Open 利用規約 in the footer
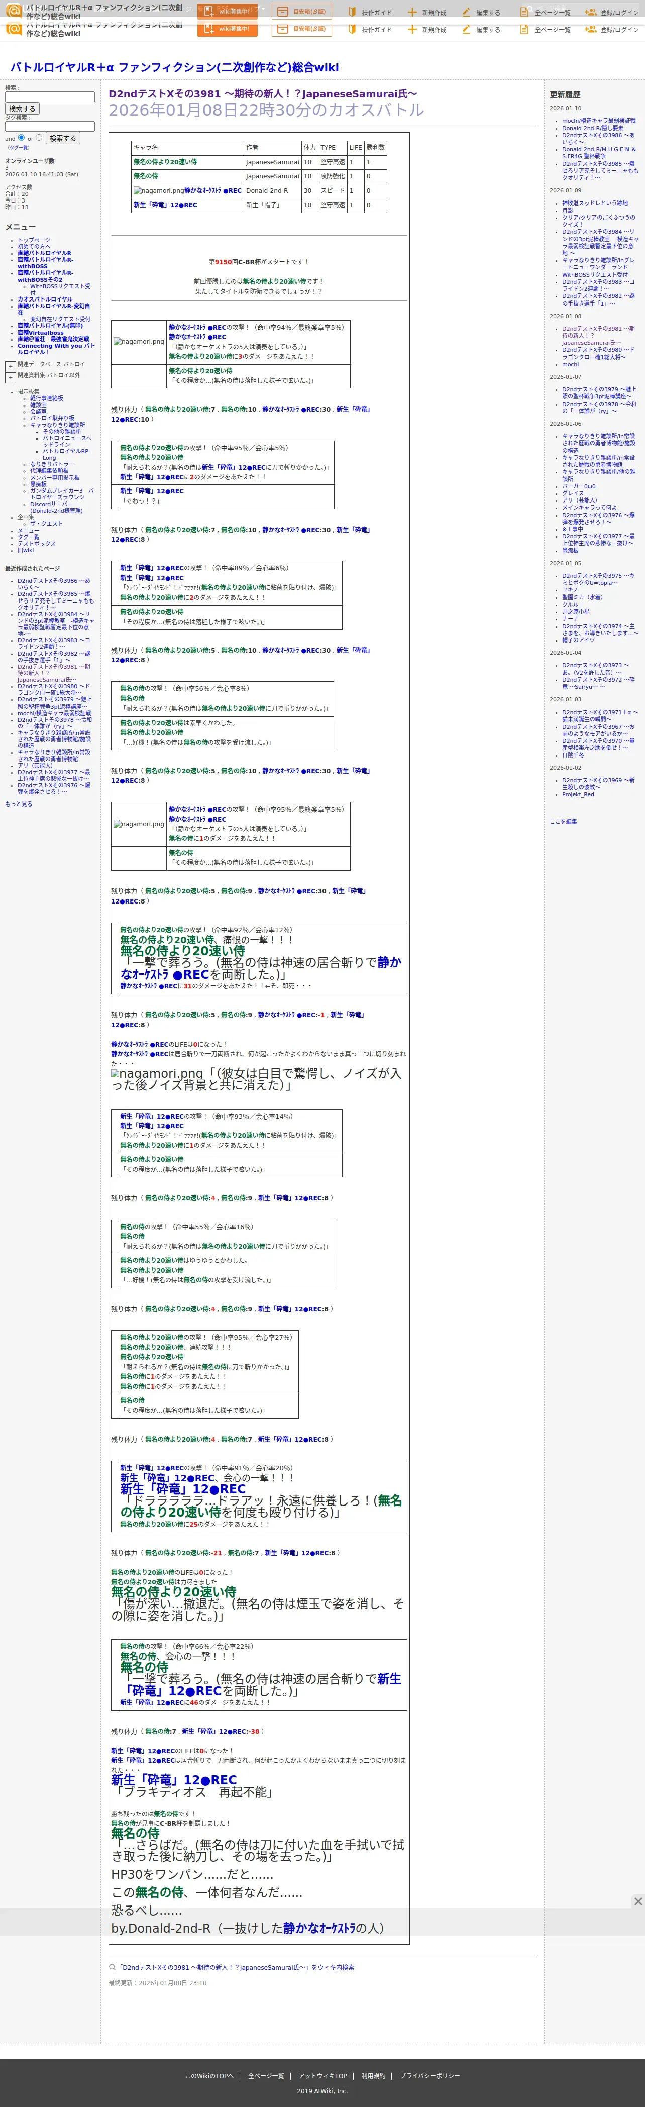Screen dimensions: 645x2107 (373, 2076)
